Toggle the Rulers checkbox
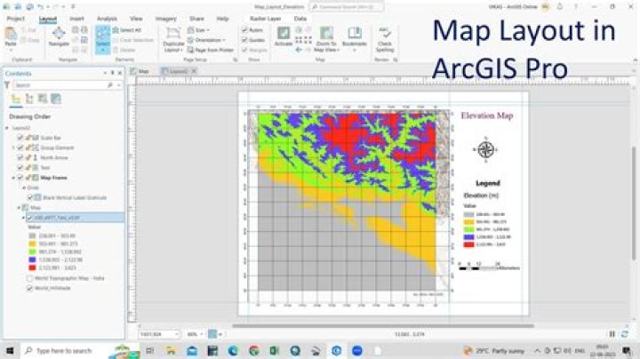 pos(245,30)
